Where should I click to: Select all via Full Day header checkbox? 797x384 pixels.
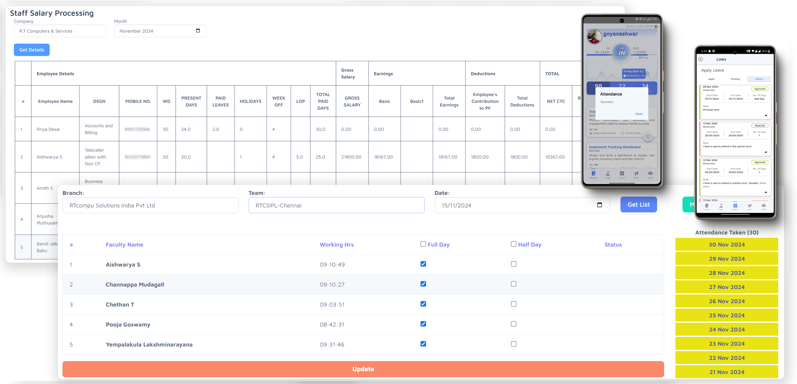[423, 244]
